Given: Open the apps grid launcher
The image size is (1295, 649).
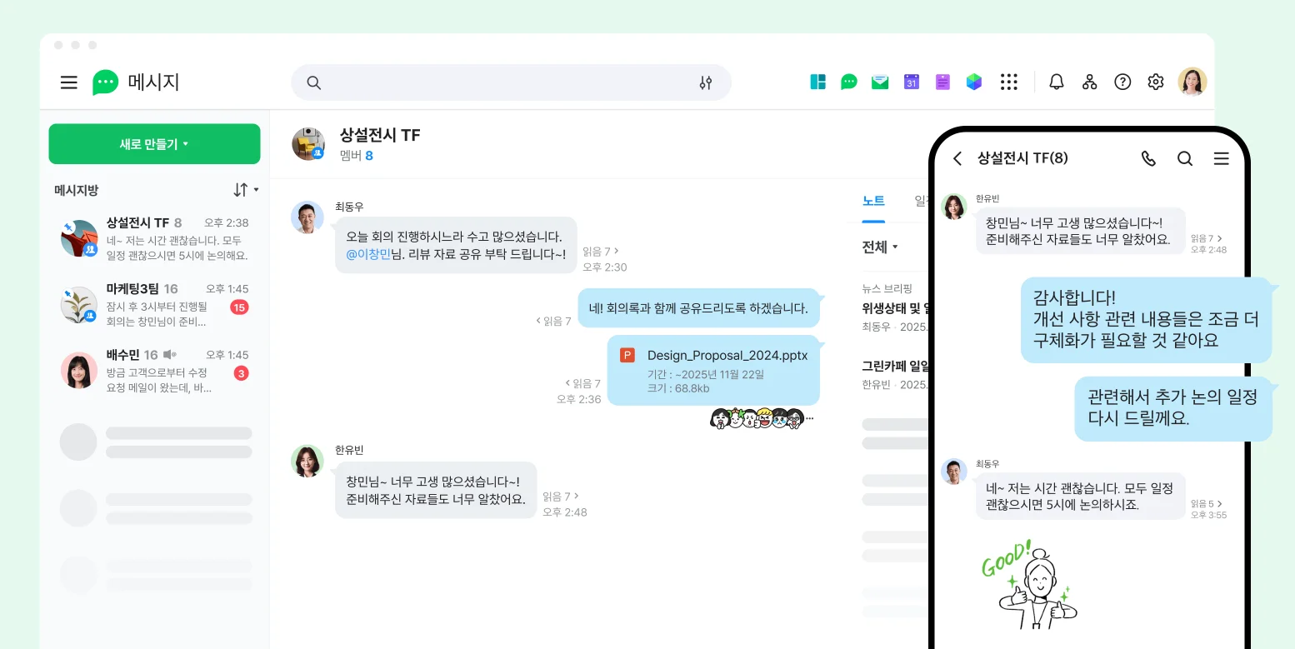Looking at the screenshot, I should pos(1009,82).
